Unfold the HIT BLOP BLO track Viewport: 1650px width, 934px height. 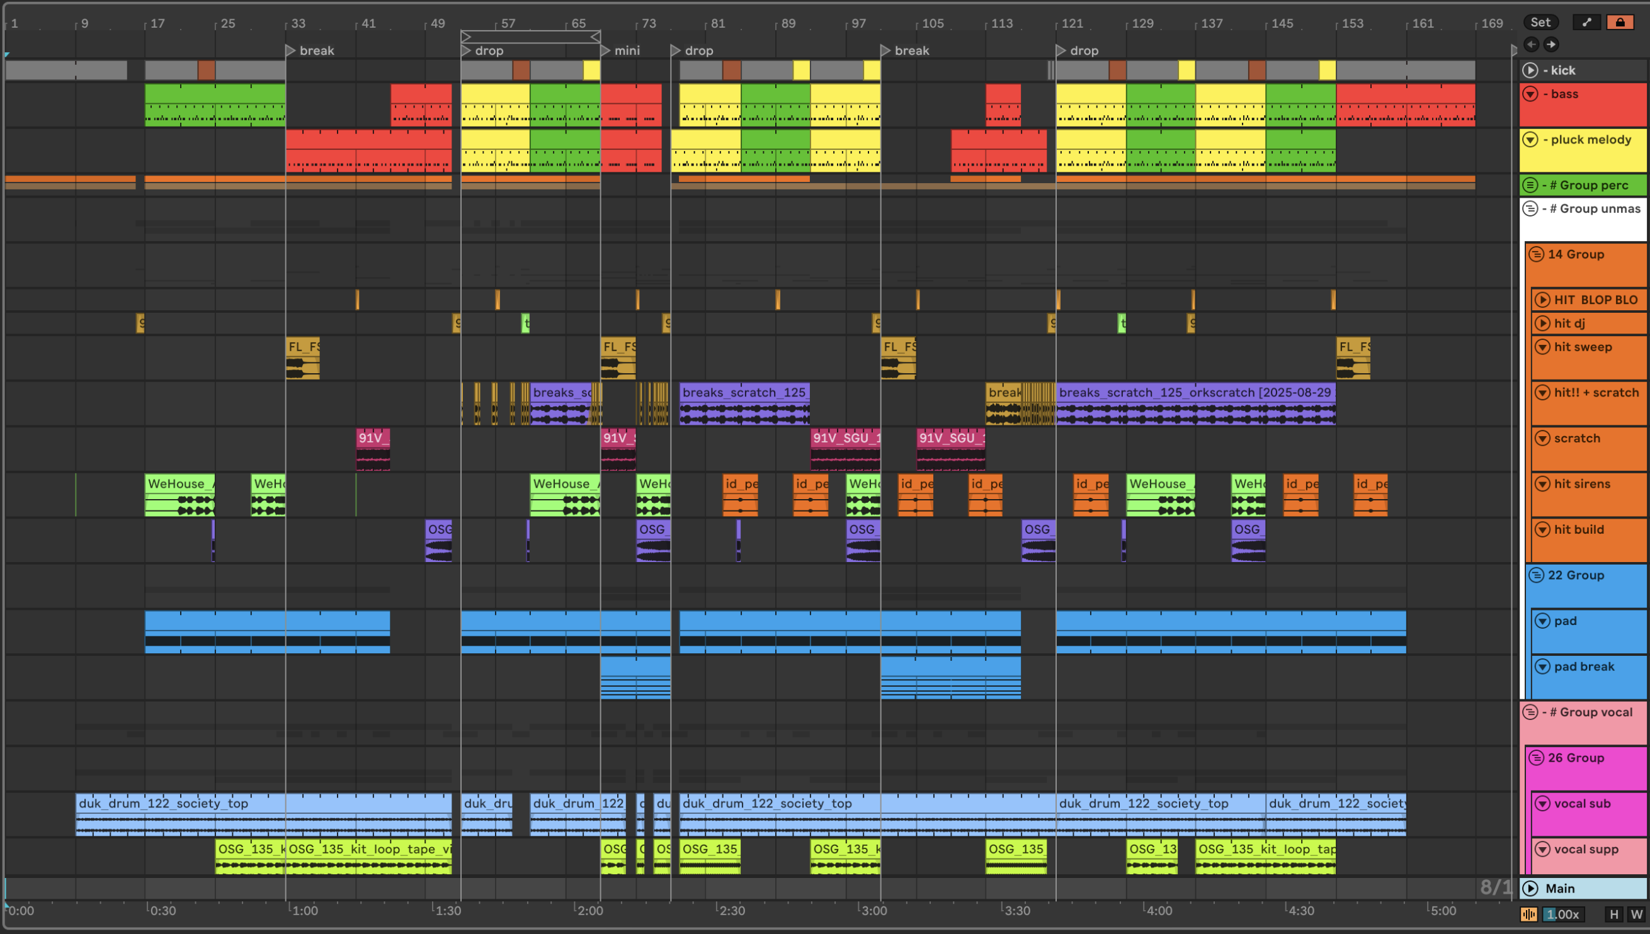(1542, 300)
